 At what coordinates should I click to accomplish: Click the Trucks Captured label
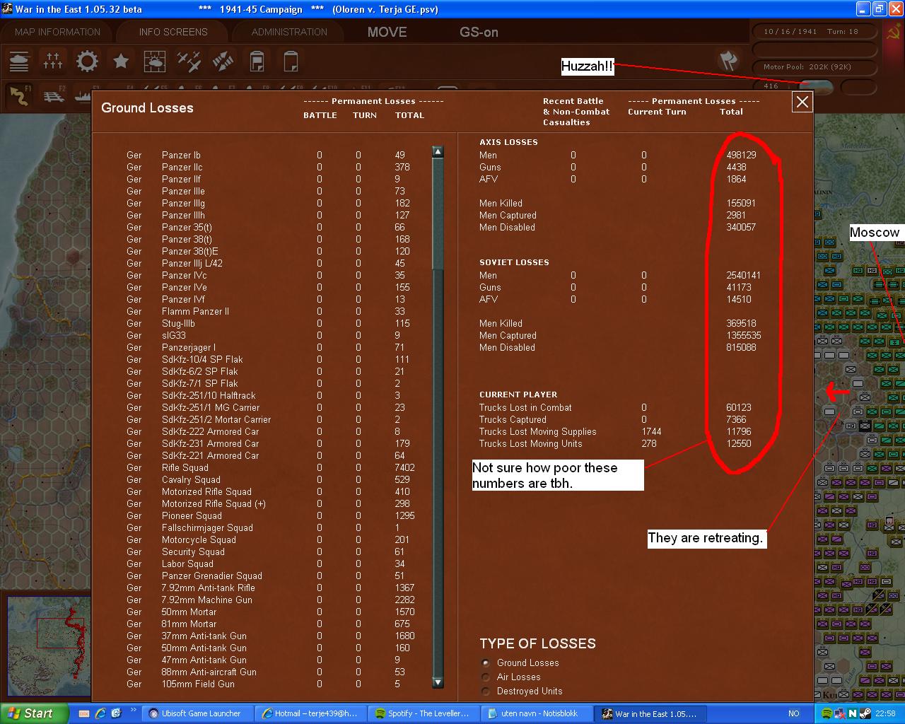(513, 419)
